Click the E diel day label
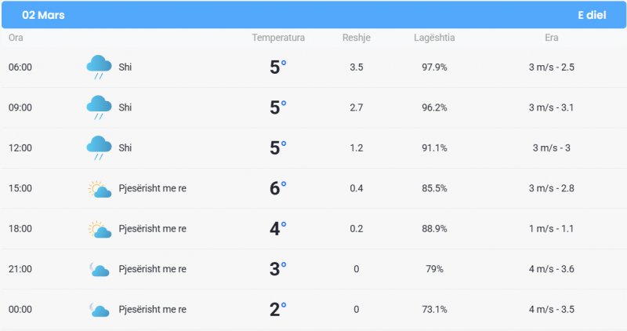The width and height of the screenshot is (627, 331). (592, 15)
